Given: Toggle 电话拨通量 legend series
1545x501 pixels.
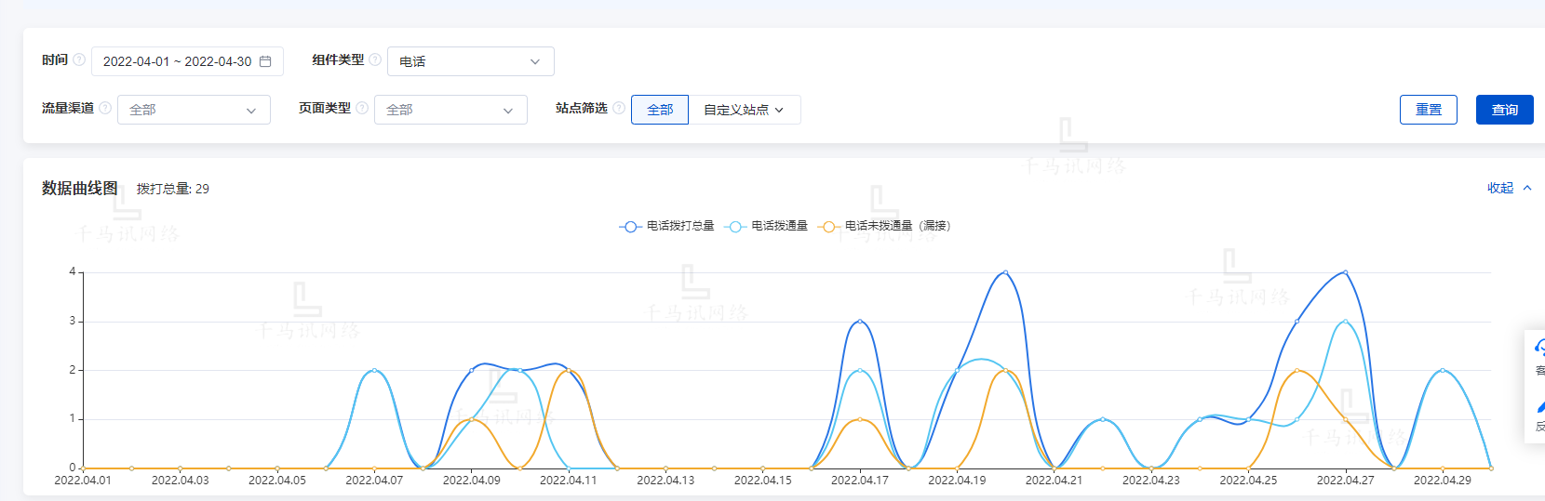Looking at the screenshot, I should pyautogui.click(x=769, y=226).
